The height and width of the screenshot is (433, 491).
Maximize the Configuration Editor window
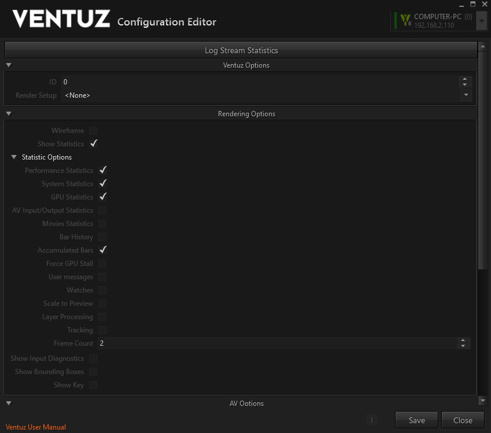click(473, 4)
